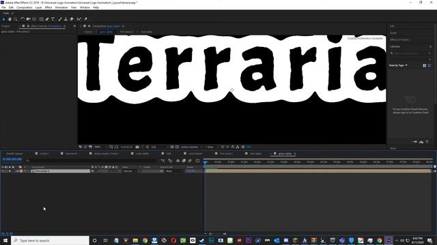Viewport: 437px width, 245px height.
Task: Toggle mask and shape path visibility in the viewer
Action: (x=117, y=147)
